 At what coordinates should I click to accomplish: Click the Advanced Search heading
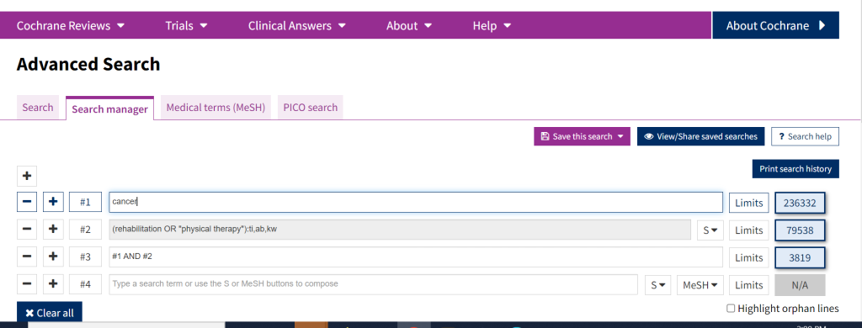[88, 64]
